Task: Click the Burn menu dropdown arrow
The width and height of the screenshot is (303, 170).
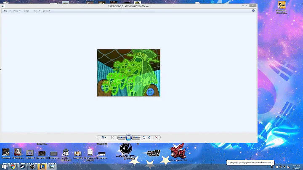Action: pos(40,11)
